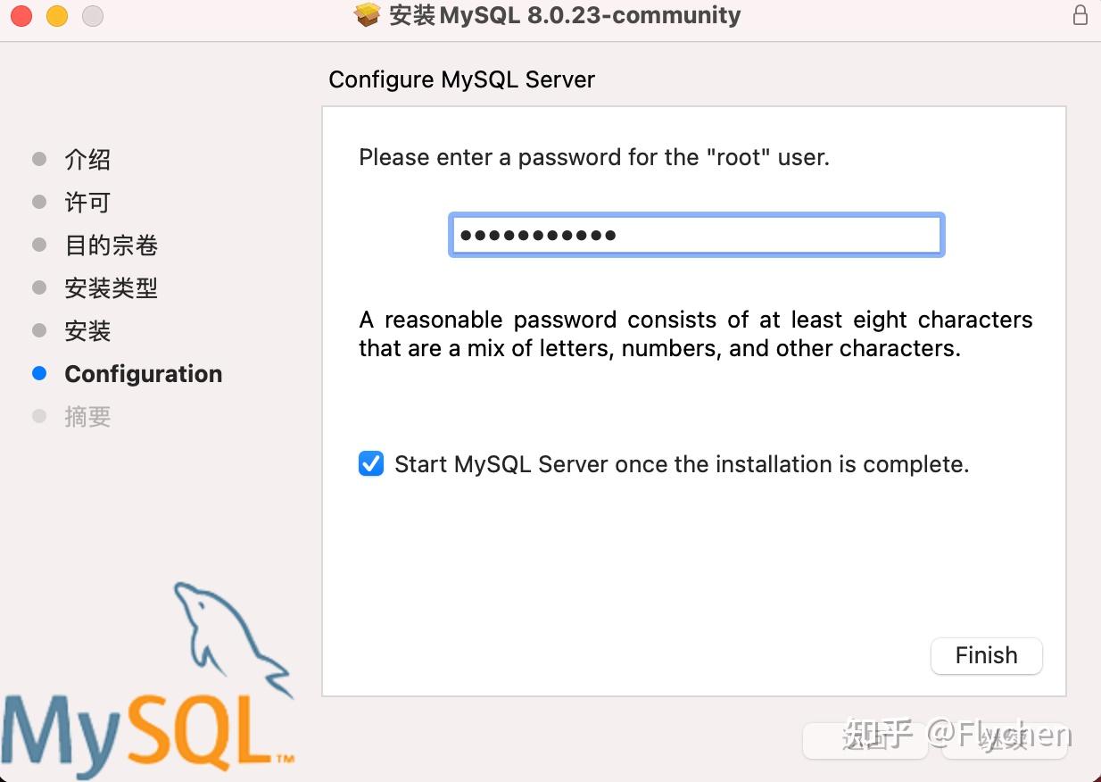Click the dot beside the 介绍 step
Viewport: 1101px width, 782px height.
click(x=39, y=159)
